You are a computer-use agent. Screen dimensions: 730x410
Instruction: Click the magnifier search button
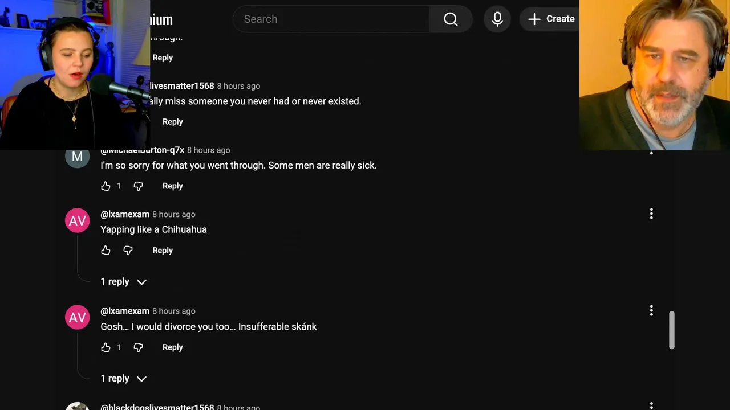coord(451,19)
